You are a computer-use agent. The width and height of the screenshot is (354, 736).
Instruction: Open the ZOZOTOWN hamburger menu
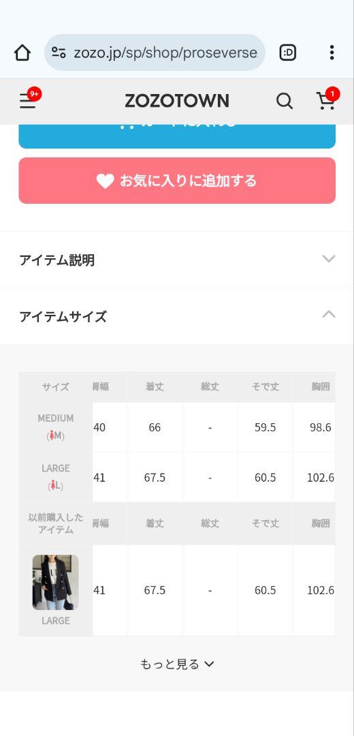[x=28, y=100]
